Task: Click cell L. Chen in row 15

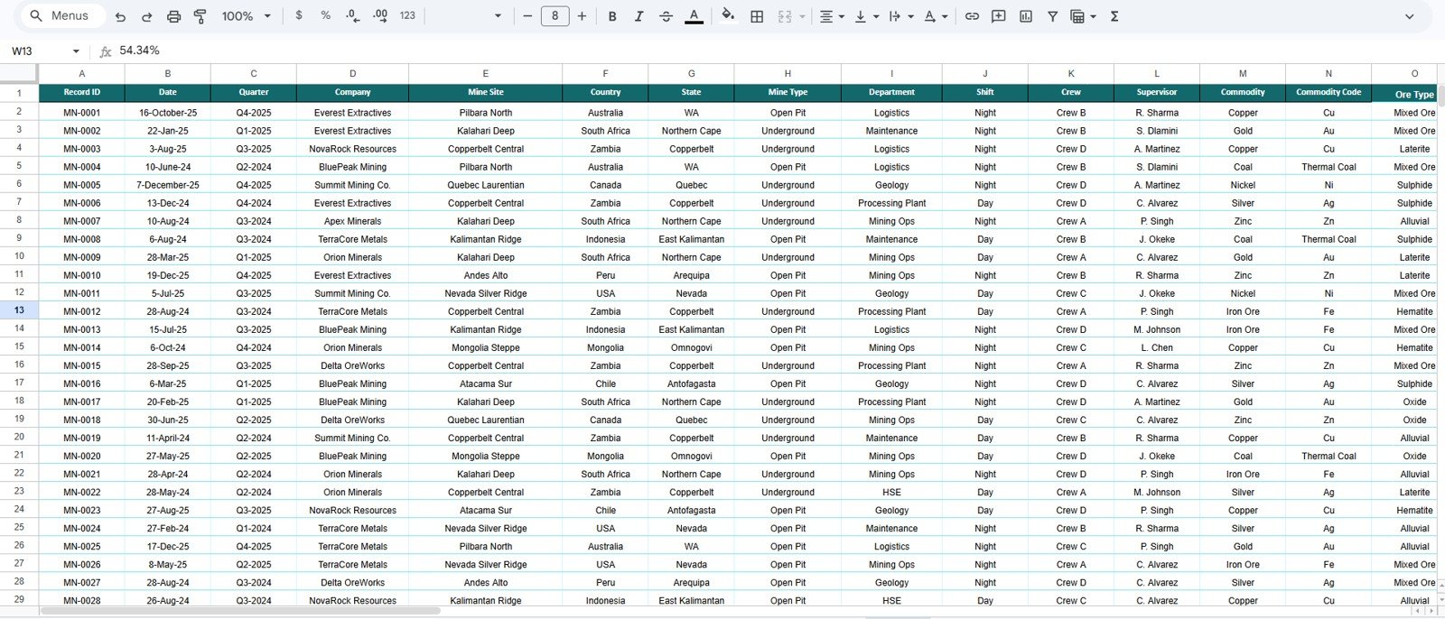Action: pos(1157,347)
